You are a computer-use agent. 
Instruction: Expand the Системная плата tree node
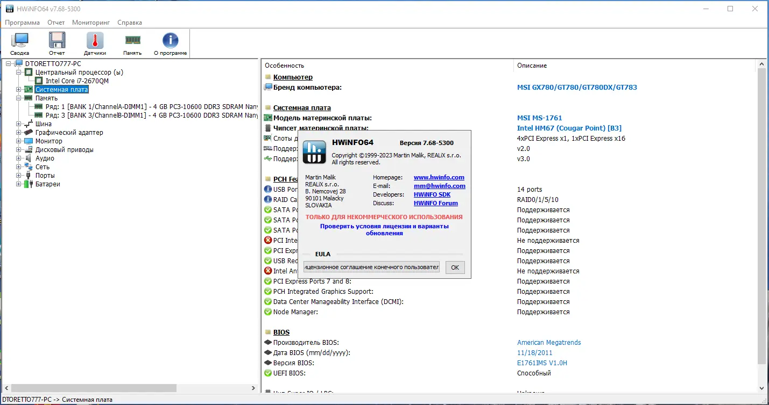pos(19,90)
